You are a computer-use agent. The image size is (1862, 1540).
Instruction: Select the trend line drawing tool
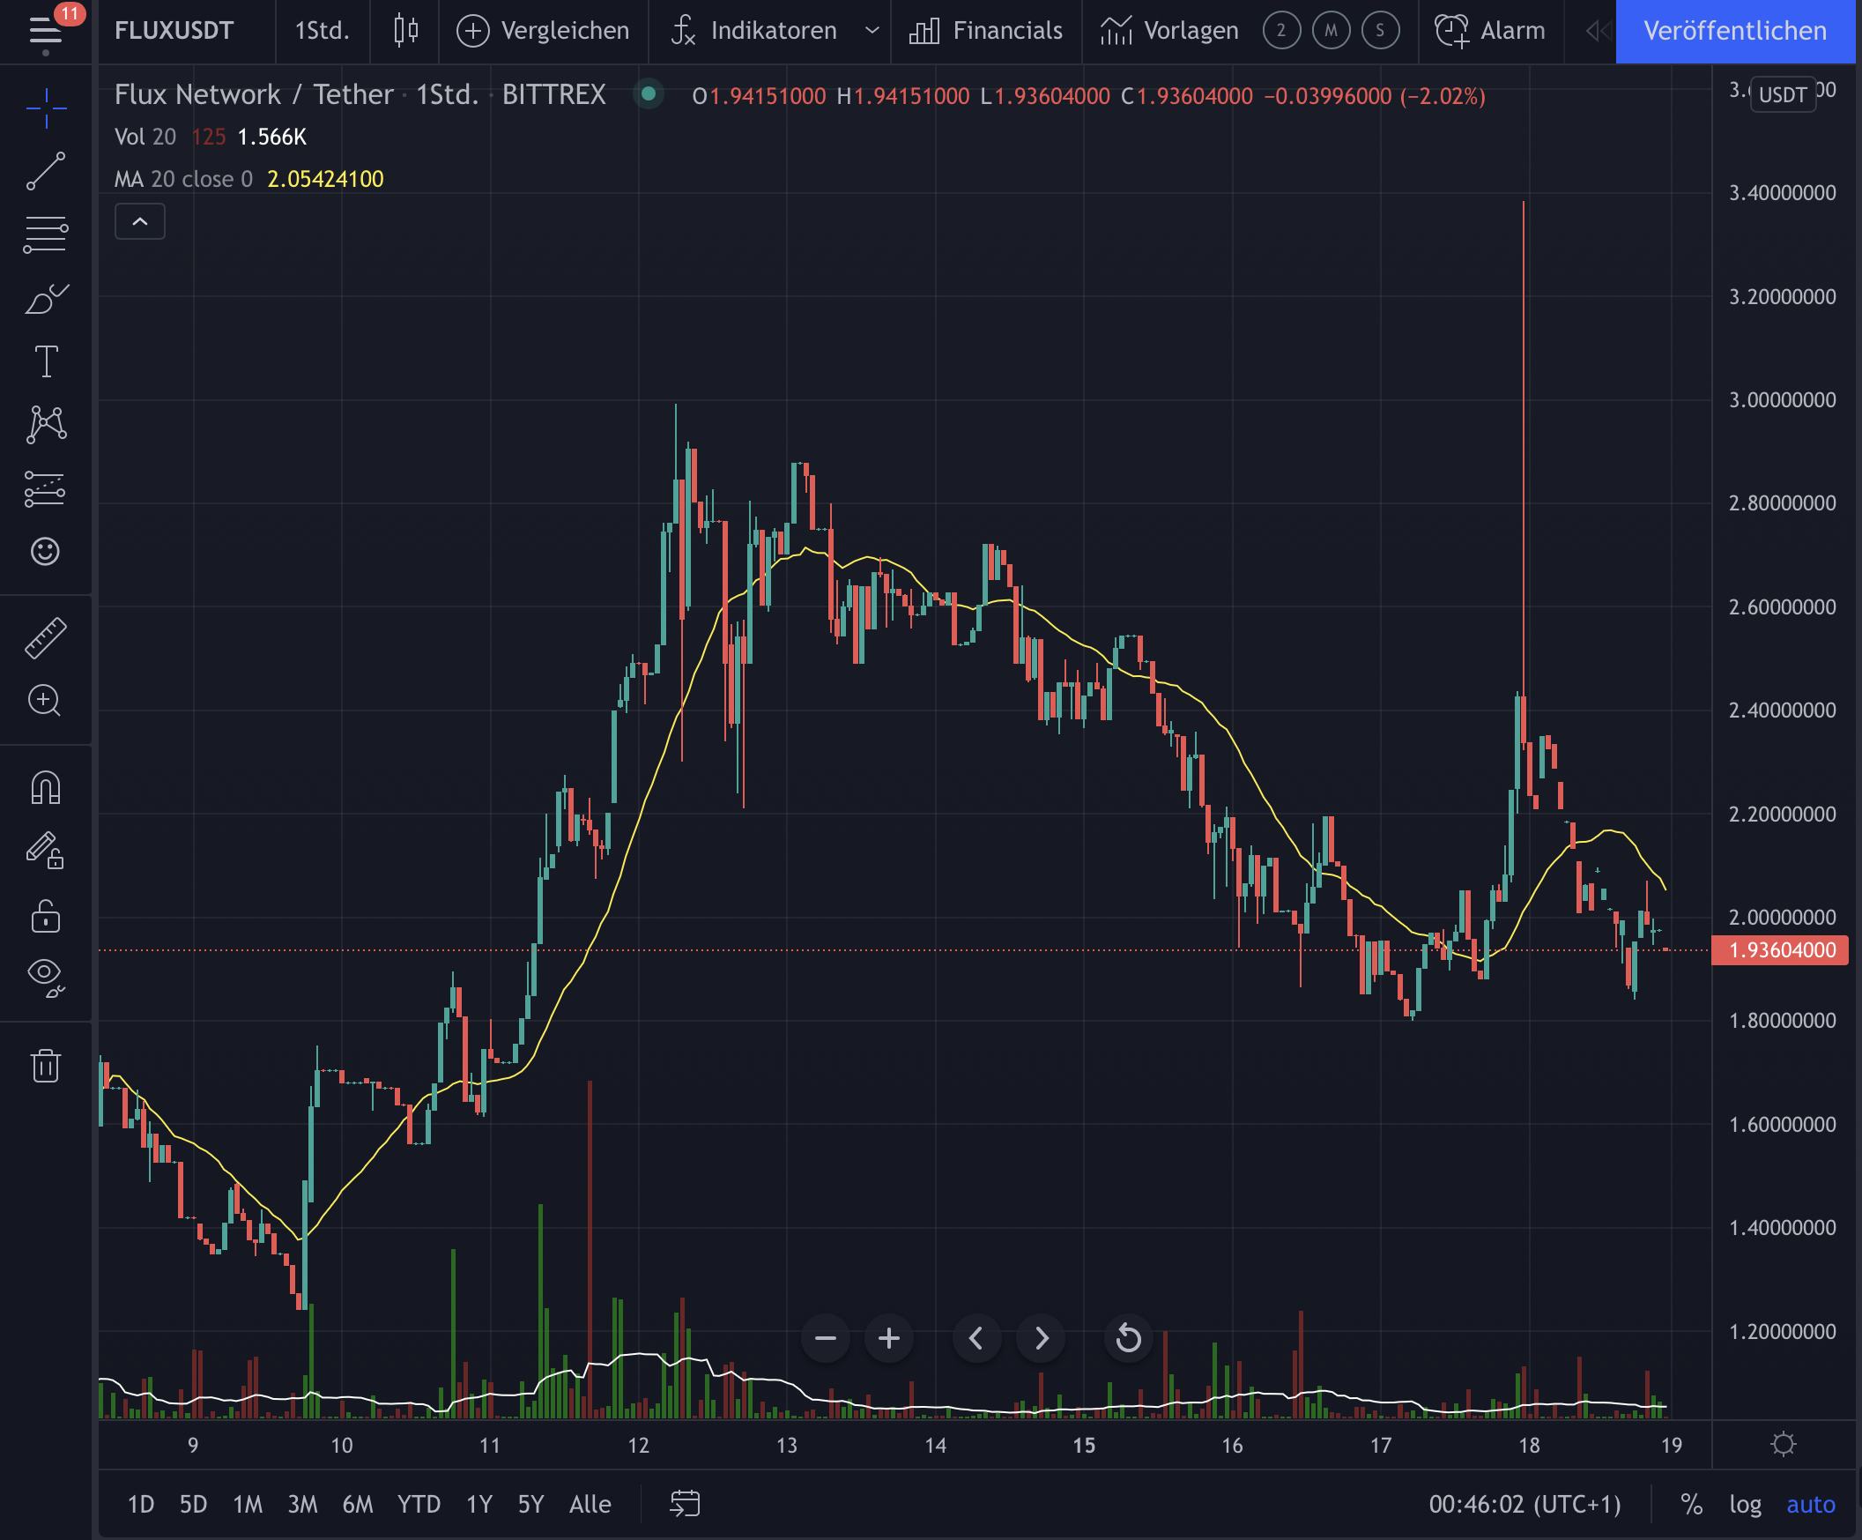pyautogui.click(x=45, y=170)
